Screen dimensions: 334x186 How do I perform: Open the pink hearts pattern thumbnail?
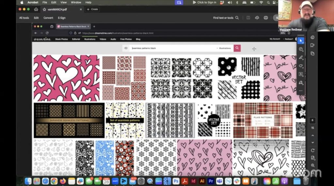pos(67,78)
